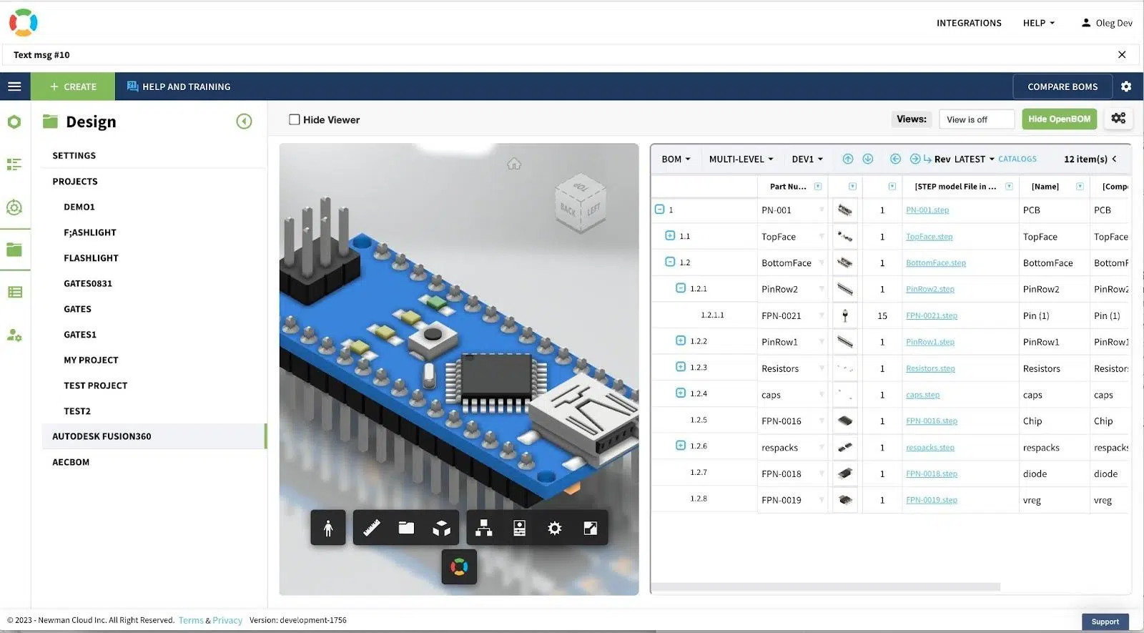
Task: Select the measure ruler tool in viewer
Action: 372,529
